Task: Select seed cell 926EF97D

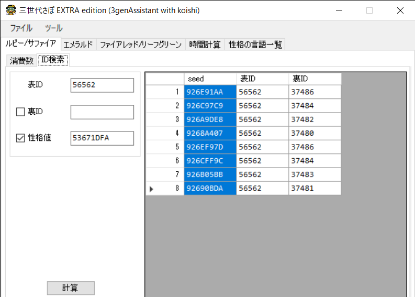Action: 210,147
